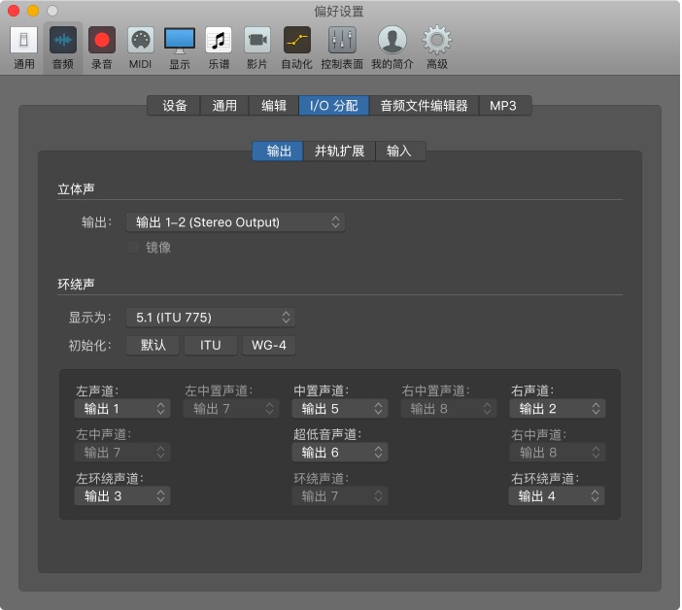Image resolution: width=682 pixels, height=610 pixels.
Task: Toggle the 镜像 mirroring checkbox
Action: (x=133, y=247)
